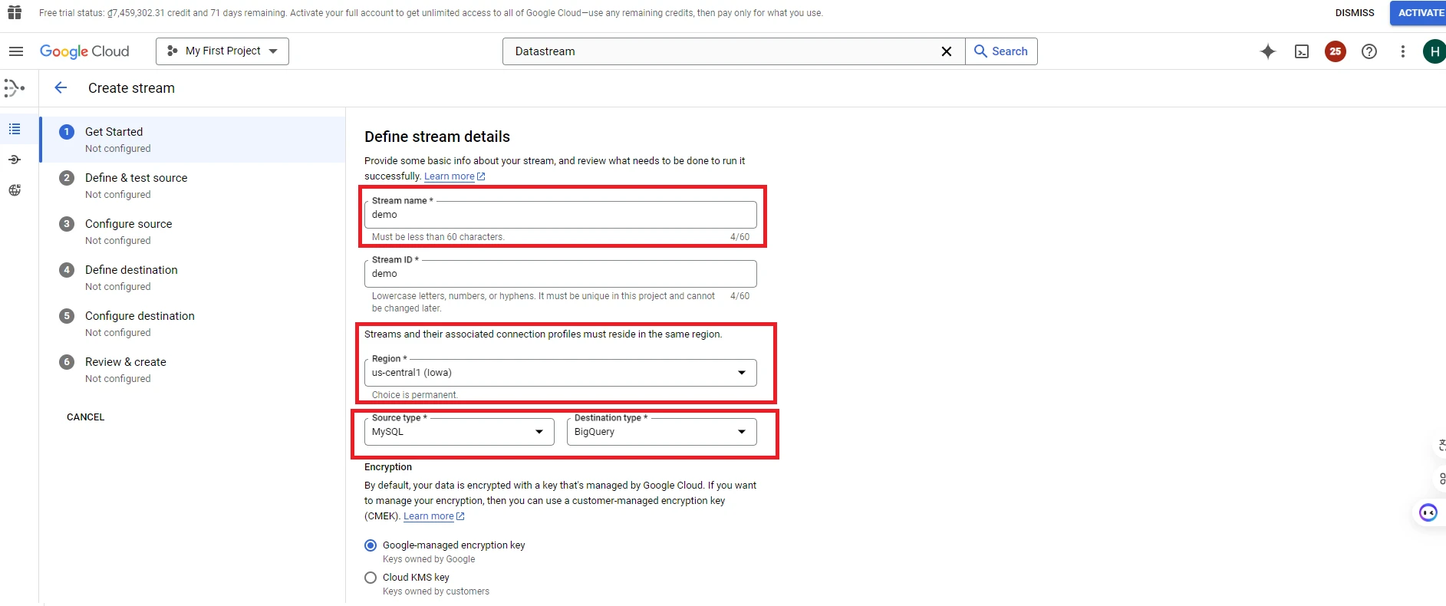Open the help question mark icon

[1369, 51]
